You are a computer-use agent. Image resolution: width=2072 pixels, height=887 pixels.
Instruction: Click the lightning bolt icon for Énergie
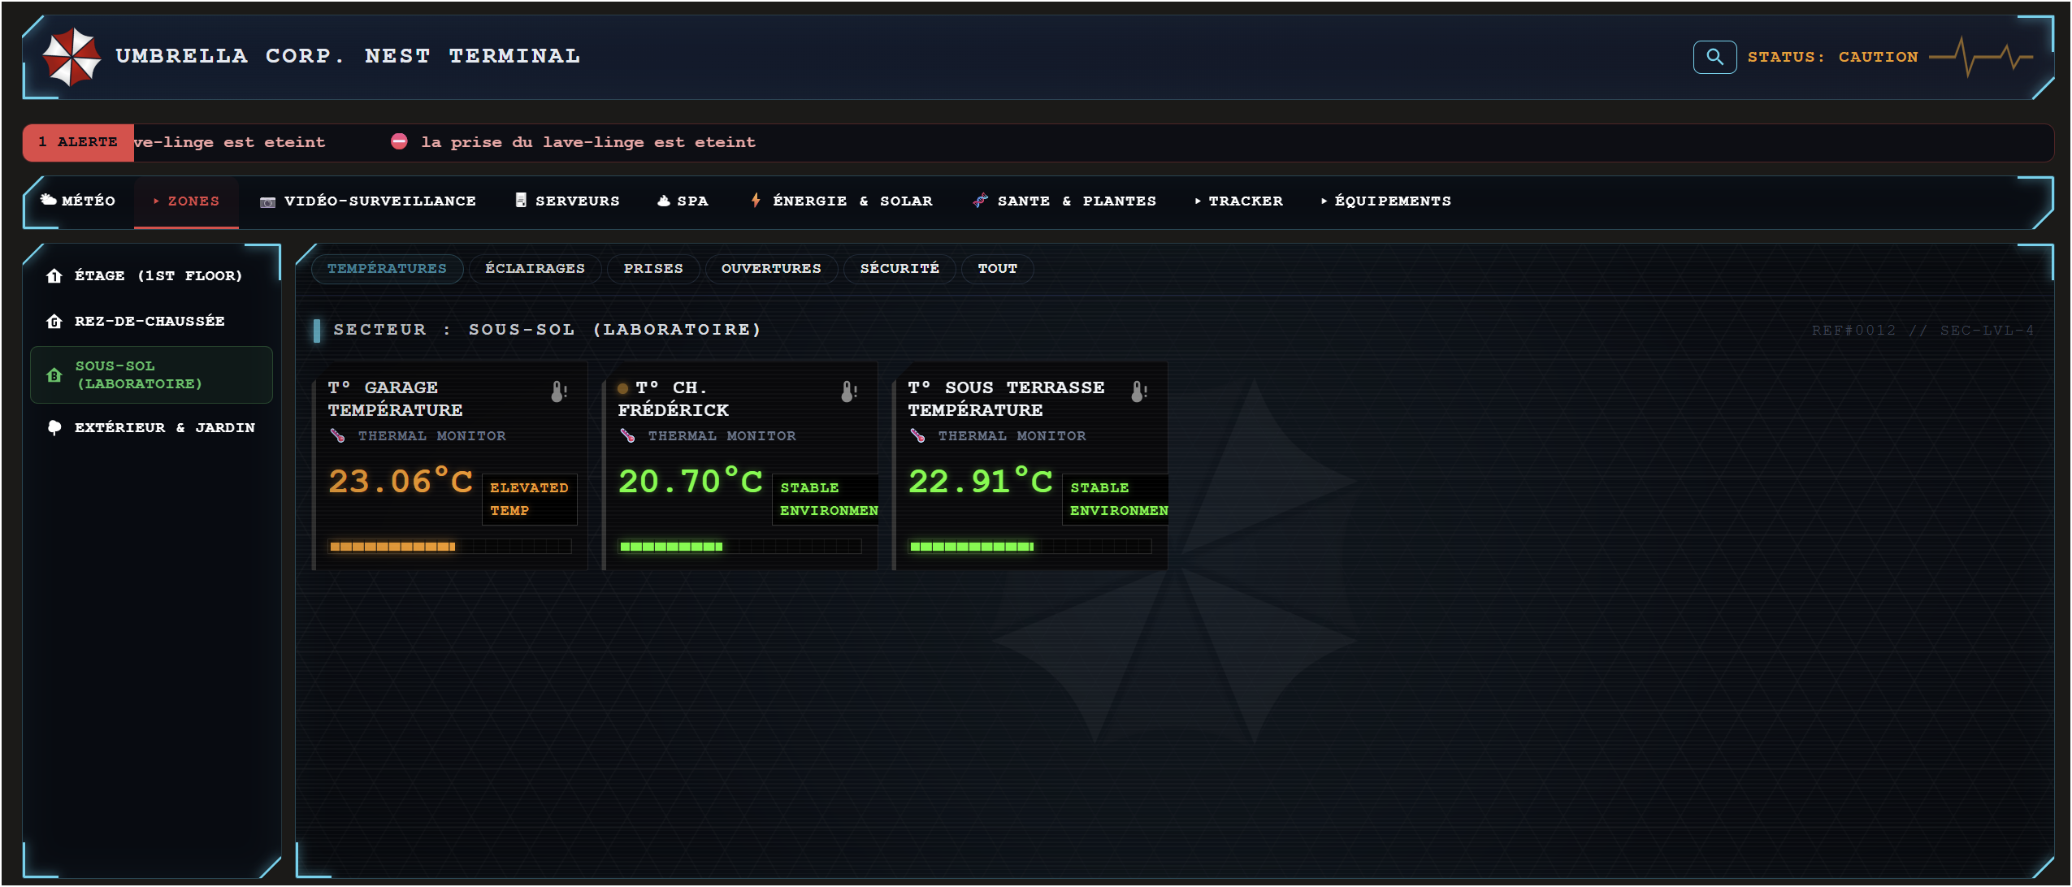[756, 200]
